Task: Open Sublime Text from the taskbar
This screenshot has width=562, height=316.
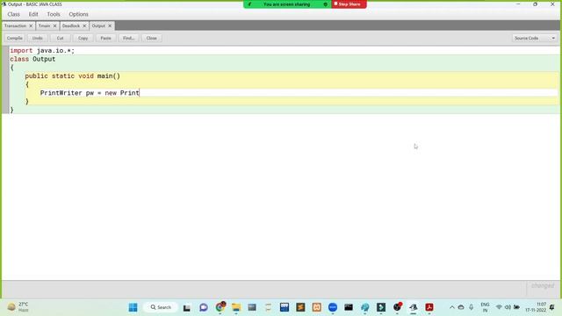Action: [x=300, y=307]
